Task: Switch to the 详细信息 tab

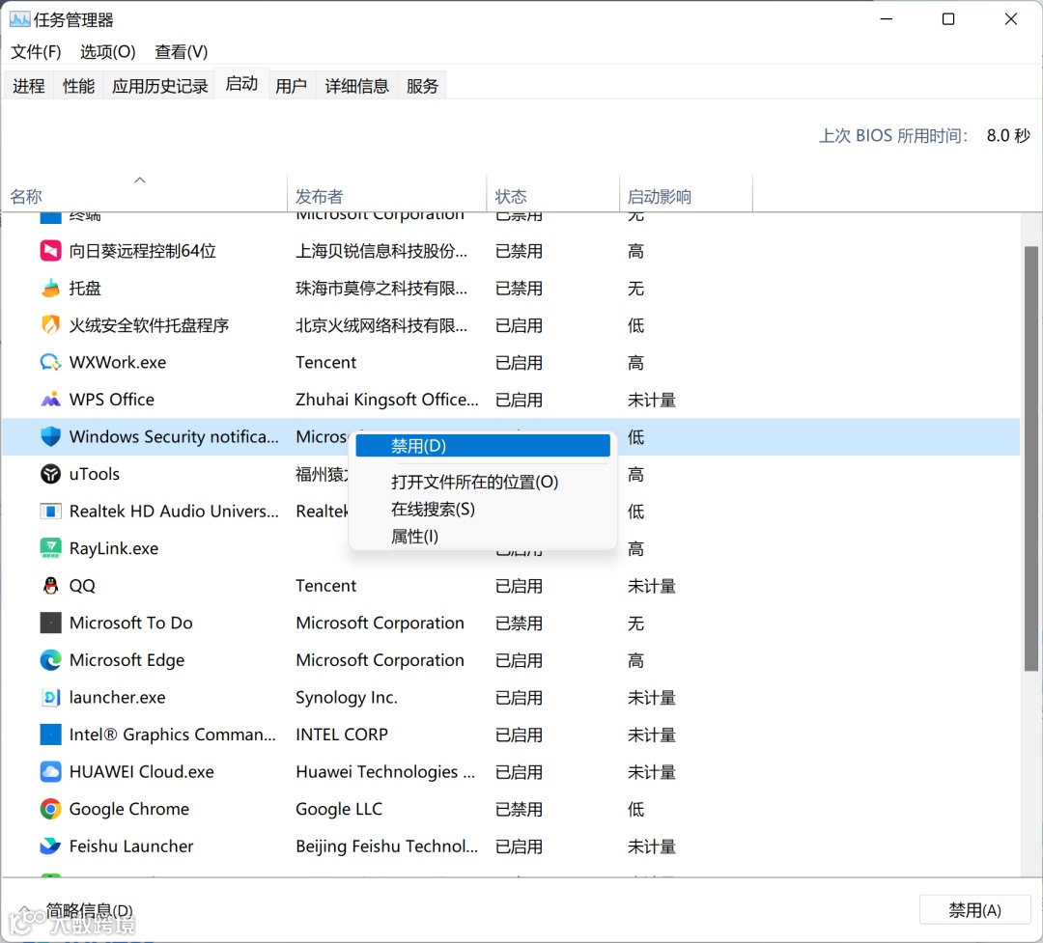Action: pos(356,86)
